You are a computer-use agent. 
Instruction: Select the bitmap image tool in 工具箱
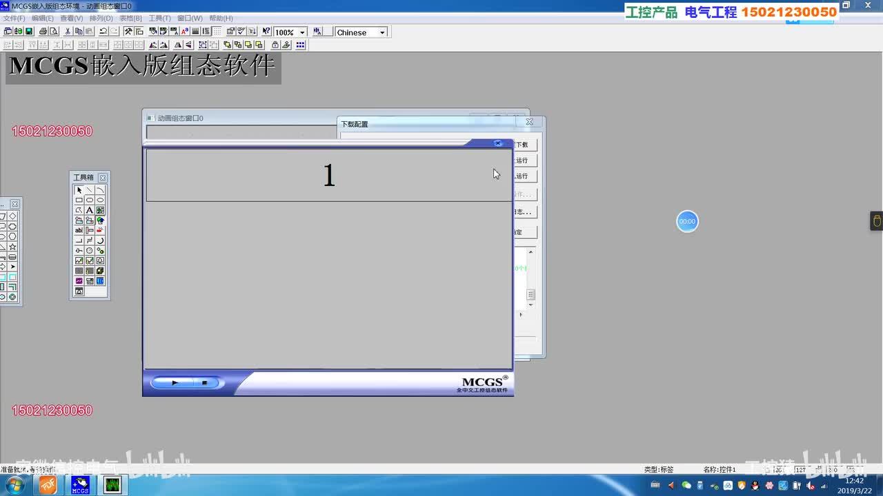[x=100, y=210]
